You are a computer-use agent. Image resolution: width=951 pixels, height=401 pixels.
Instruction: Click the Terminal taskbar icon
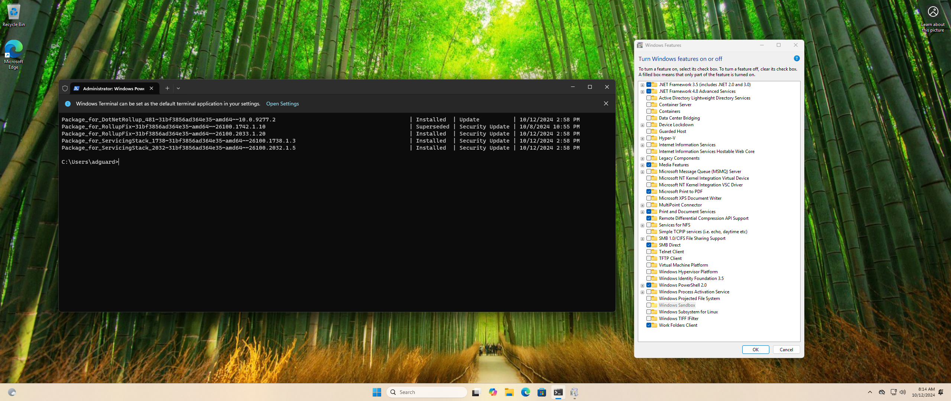(x=558, y=392)
